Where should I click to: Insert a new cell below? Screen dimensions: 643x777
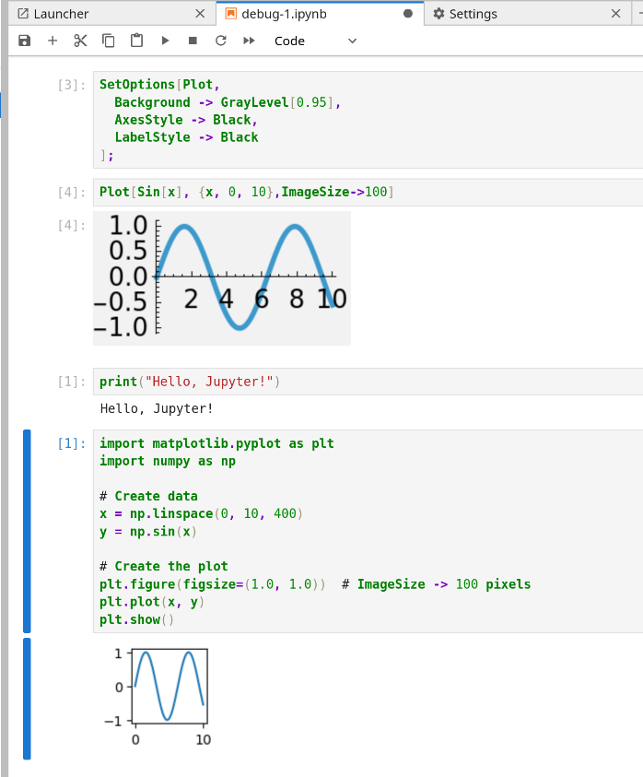(53, 41)
